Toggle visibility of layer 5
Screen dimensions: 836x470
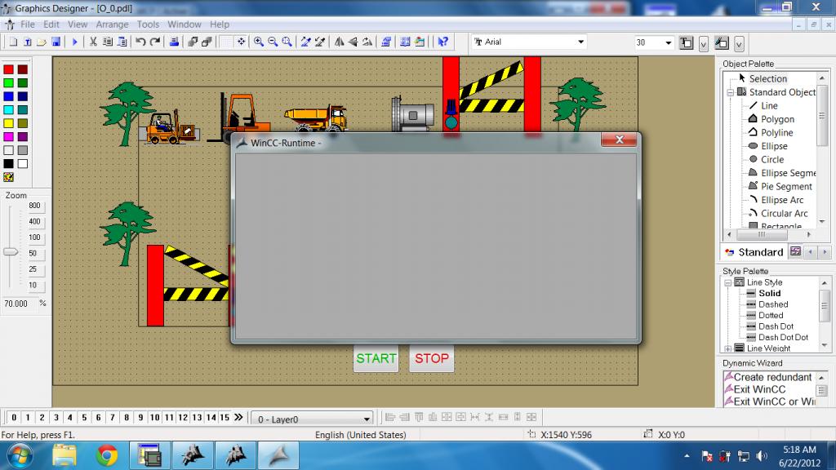[x=84, y=418]
